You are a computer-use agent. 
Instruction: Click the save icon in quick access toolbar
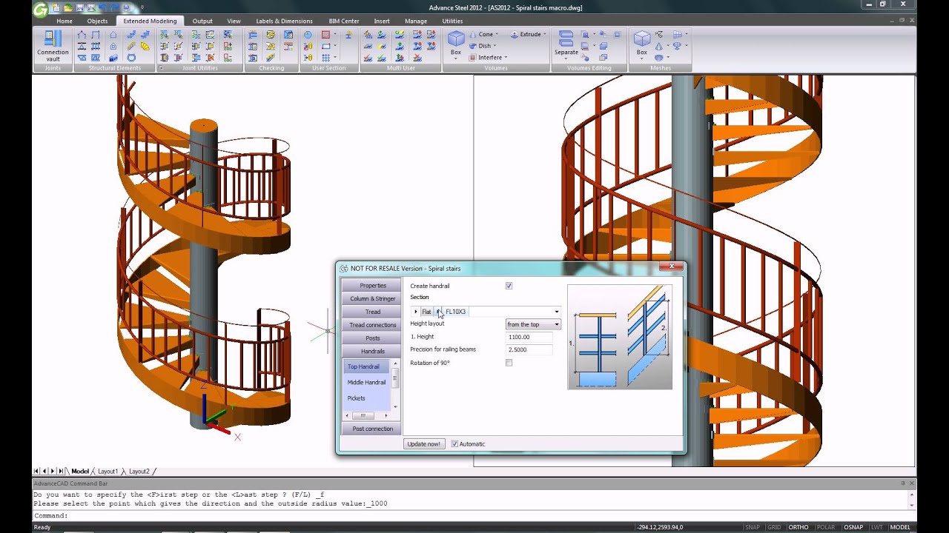[80, 7]
